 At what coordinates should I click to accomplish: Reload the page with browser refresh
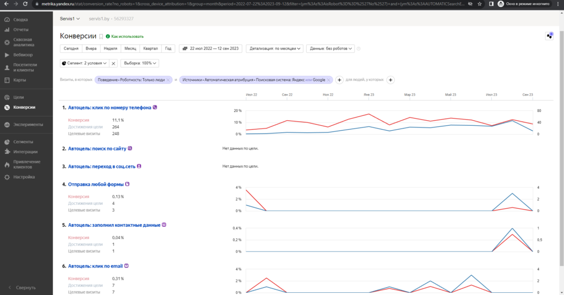(x=25, y=4)
